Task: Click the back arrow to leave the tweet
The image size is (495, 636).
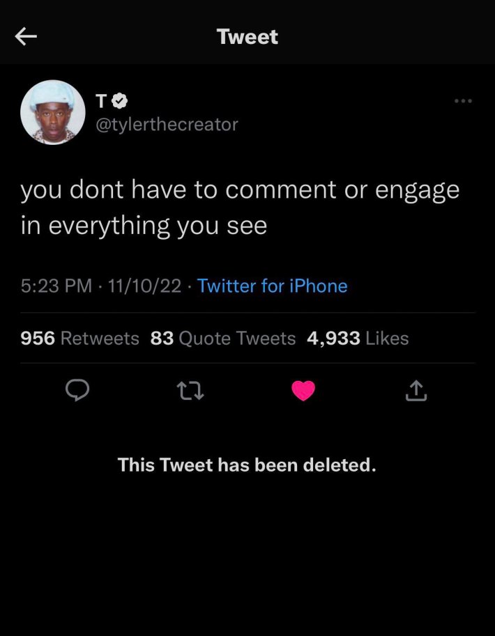Action: (26, 36)
